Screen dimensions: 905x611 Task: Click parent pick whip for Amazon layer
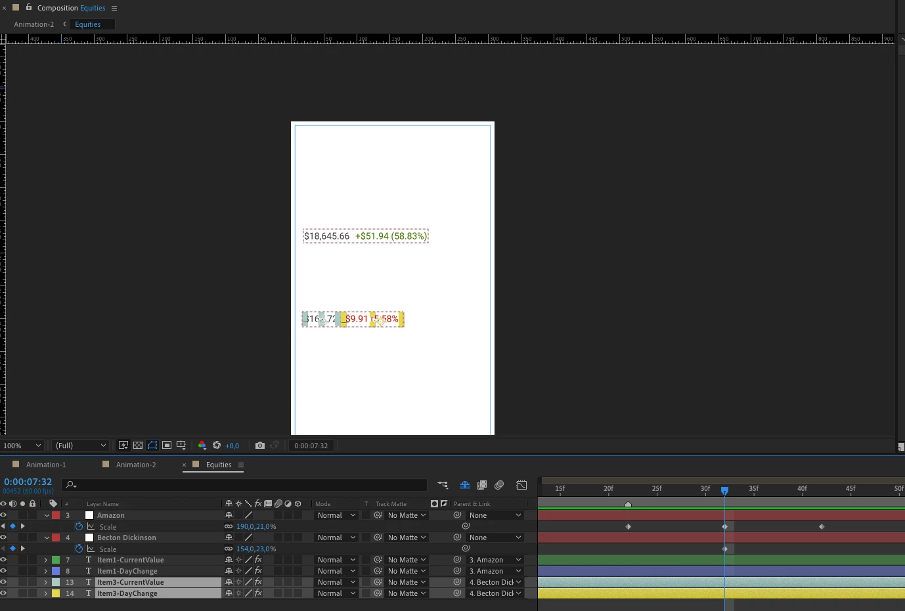click(x=458, y=515)
